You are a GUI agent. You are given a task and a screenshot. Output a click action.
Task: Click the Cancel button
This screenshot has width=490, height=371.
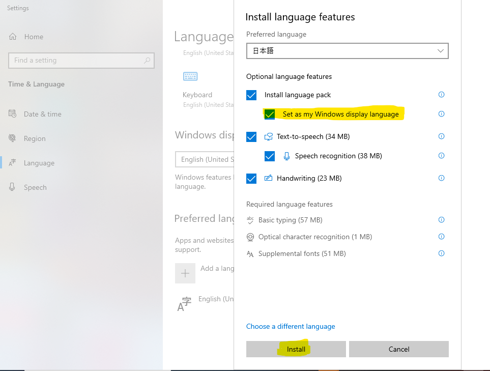click(399, 349)
